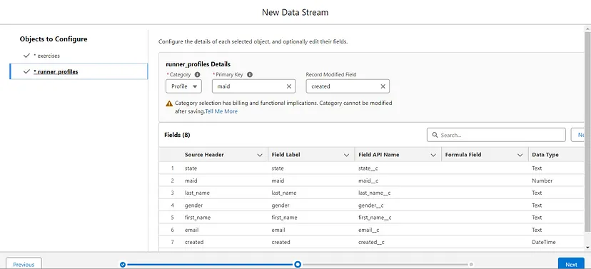Click the completed first progress step
Viewport: 591px width, 269px height.
[123, 265]
